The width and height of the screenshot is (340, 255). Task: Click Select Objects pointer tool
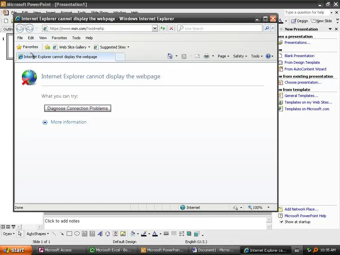(20, 234)
